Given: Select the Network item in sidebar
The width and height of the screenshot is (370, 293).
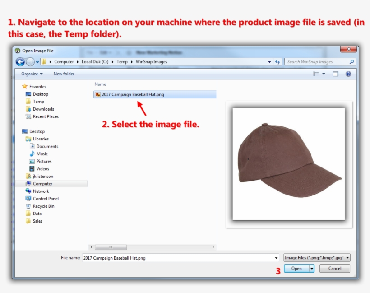Looking at the screenshot, I should [x=40, y=191].
